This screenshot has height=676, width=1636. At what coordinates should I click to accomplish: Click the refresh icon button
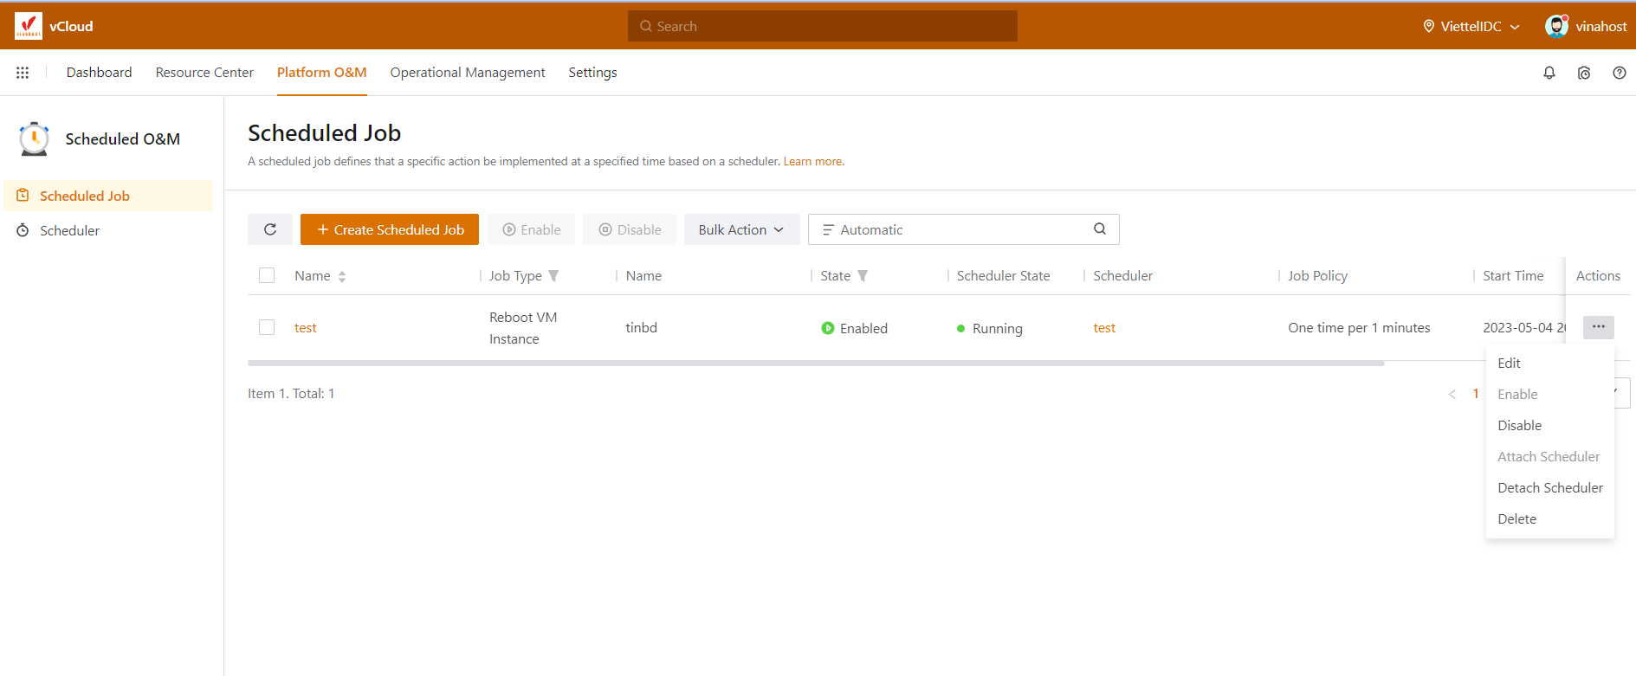point(270,229)
